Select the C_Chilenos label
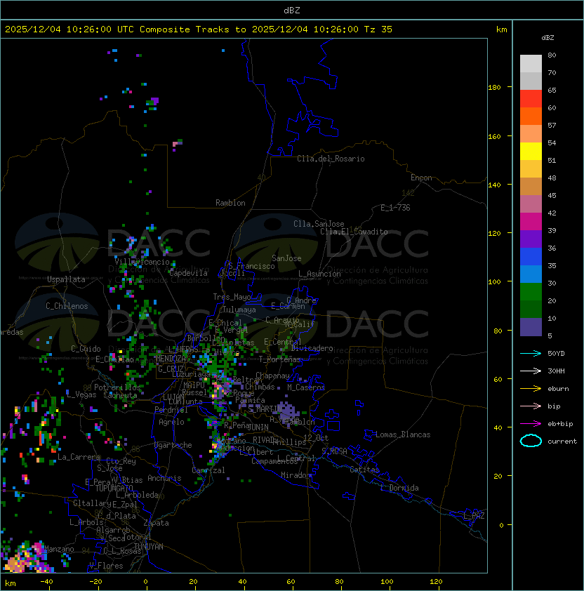584x591 pixels. [67, 306]
